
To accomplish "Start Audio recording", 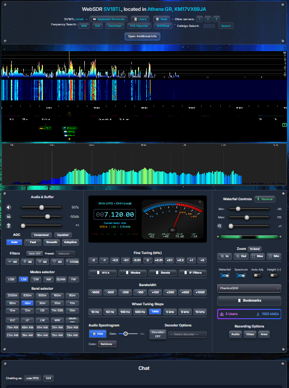I will tap(235, 334).
